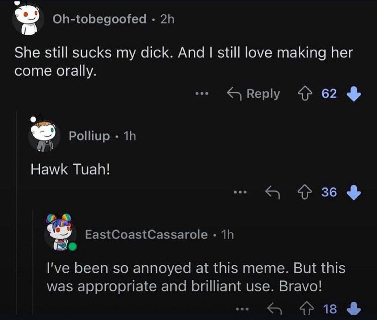Downvote the Oh-tobegoofed comment
This screenshot has width=377, height=320.
point(354,94)
